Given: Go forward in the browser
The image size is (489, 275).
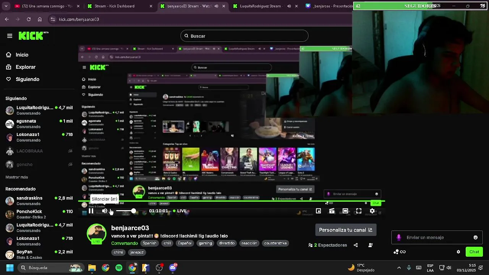Looking at the screenshot, I should [18, 19].
